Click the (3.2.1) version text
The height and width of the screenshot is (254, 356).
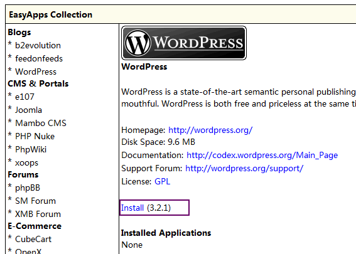tap(159, 208)
